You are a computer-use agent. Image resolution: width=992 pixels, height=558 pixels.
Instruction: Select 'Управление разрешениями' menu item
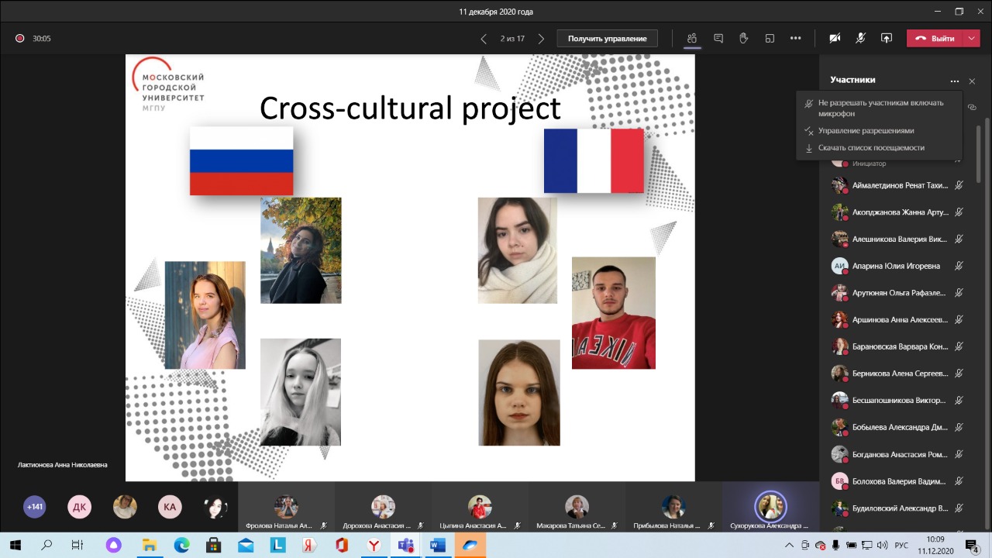click(x=866, y=131)
